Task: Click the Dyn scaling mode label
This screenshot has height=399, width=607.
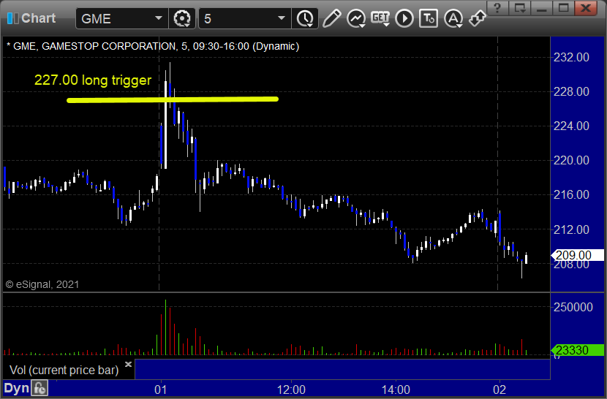Action: pyautogui.click(x=16, y=388)
